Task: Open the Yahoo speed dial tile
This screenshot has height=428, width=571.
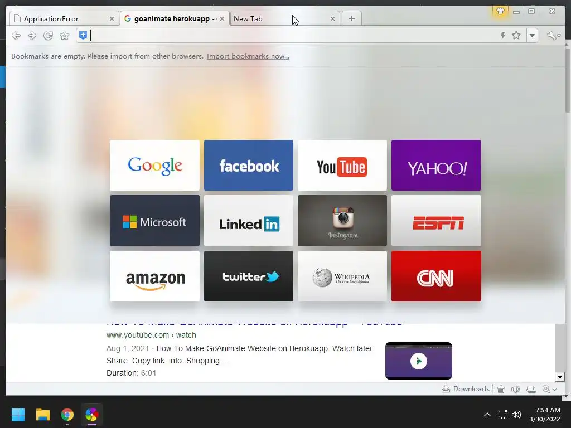Action: tap(436, 165)
